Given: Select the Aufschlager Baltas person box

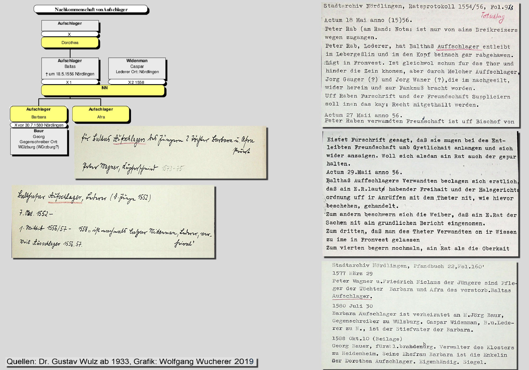Looking at the screenshot, I should click(70, 68).
